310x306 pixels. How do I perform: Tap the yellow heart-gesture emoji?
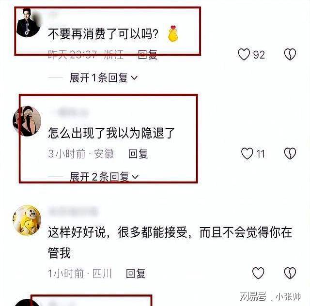pyautogui.click(x=173, y=33)
